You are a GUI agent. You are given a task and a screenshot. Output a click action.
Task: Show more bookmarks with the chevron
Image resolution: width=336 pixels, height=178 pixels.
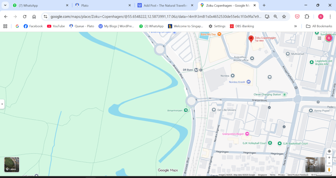click(x=296, y=26)
